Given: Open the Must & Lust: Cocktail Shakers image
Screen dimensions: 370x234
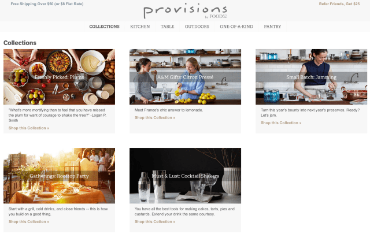Looking at the screenshot, I should coord(185,176).
